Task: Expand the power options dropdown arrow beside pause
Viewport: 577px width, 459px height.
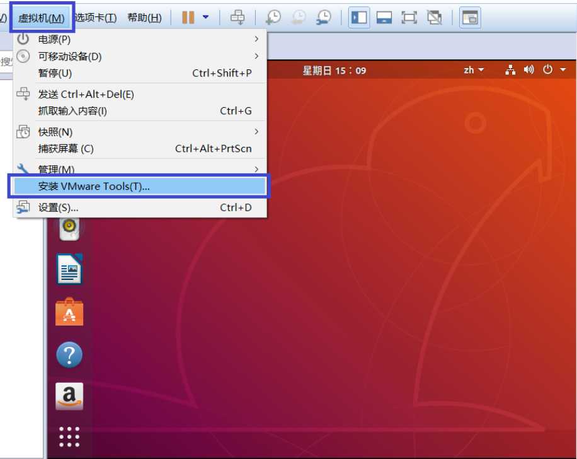Action: point(206,17)
